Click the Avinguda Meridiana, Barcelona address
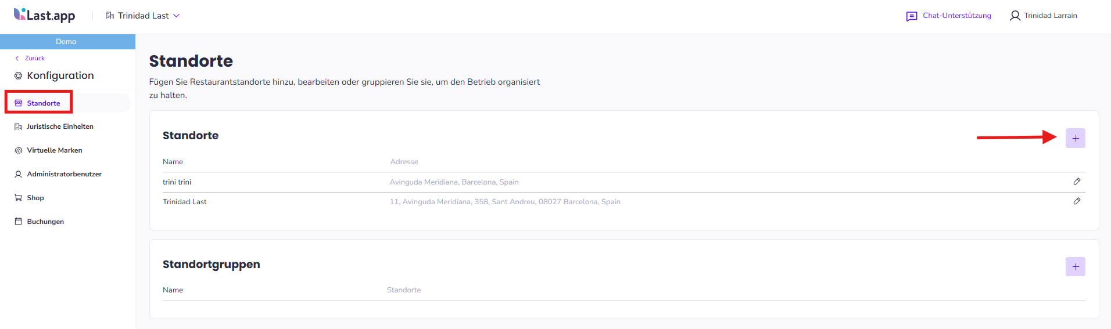The image size is (1111, 329). tap(454, 182)
